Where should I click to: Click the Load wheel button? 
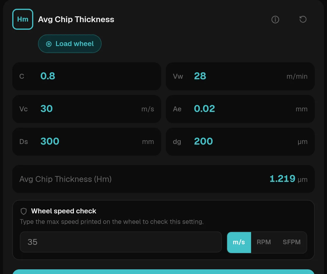click(x=70, y=44)
